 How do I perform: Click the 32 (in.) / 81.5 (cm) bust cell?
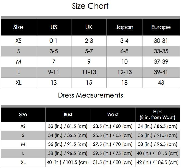(68, 126)
